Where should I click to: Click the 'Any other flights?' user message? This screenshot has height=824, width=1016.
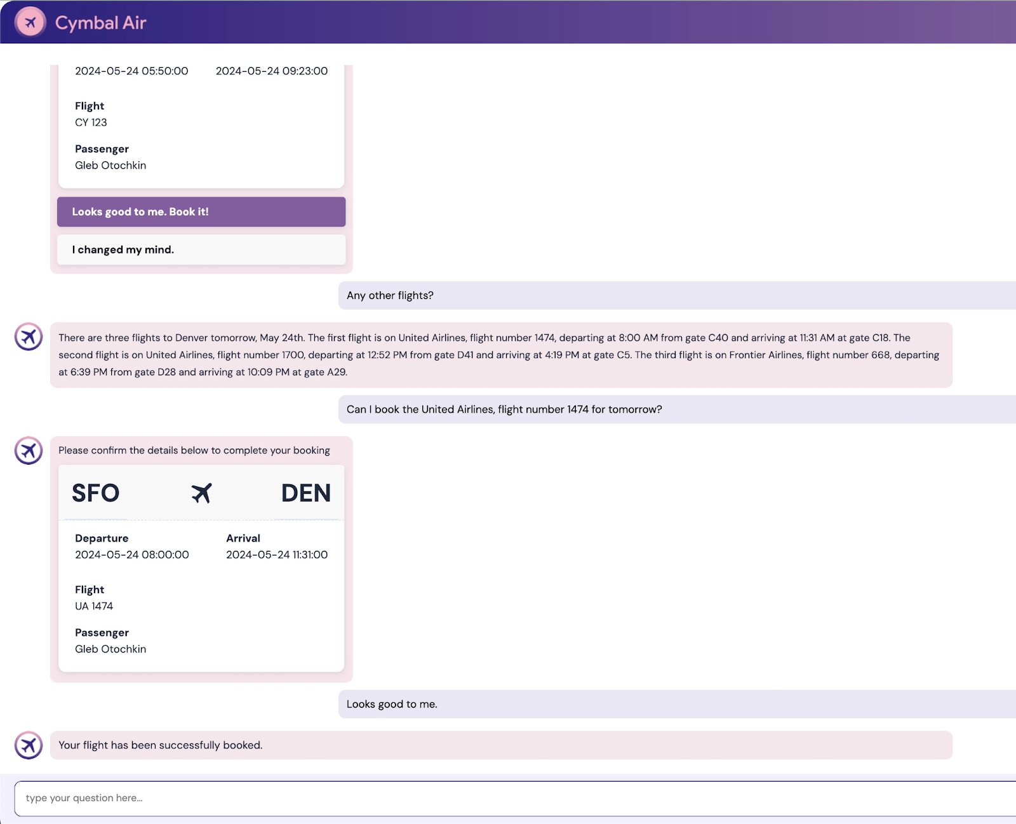[390, 295]
